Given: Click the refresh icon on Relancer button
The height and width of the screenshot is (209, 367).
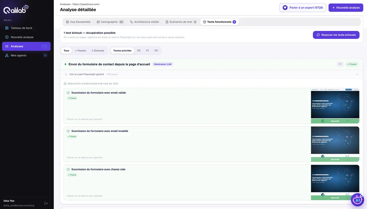Looking at the screenshot, I should (x=318, y=35).
